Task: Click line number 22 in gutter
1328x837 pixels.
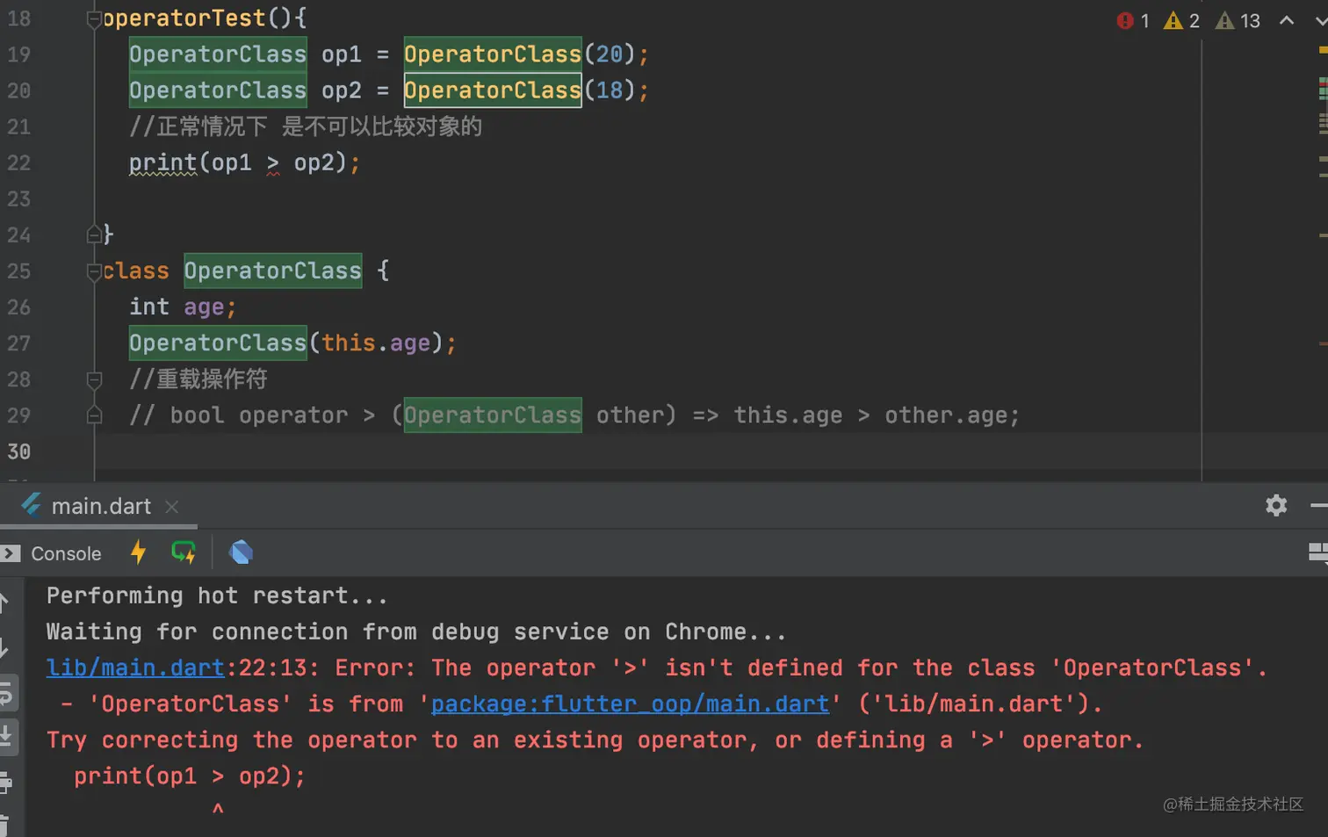Action: point(18,163)
